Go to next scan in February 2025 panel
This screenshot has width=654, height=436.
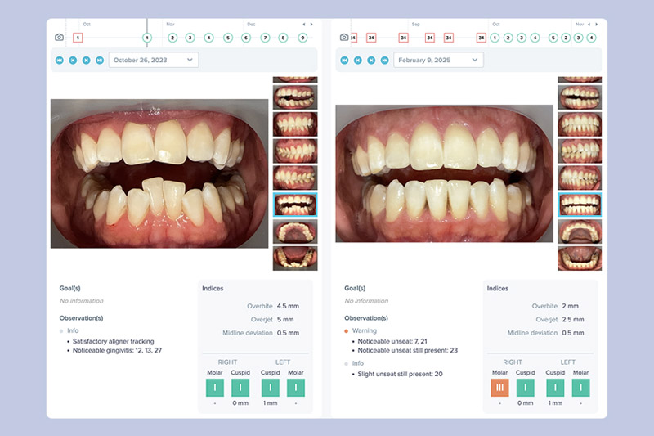(371, 60)
